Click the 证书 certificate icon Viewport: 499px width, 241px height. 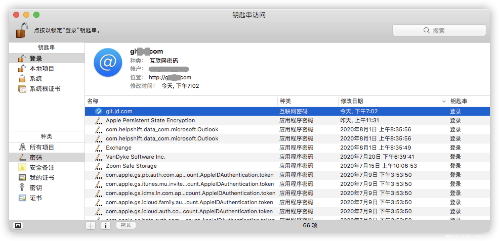(22, 198)
